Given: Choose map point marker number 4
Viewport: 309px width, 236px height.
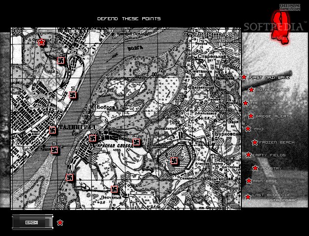Looking at the screenshot, I should 52,130.
